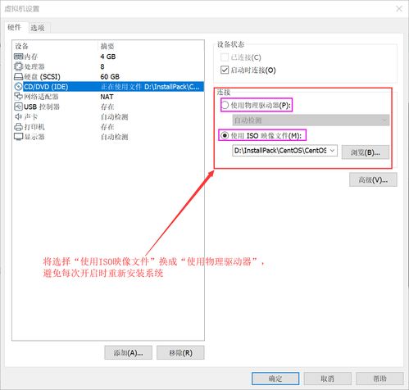
Task: Select the CD/DVD (IDE) disc icon
Action: [18, 87]
